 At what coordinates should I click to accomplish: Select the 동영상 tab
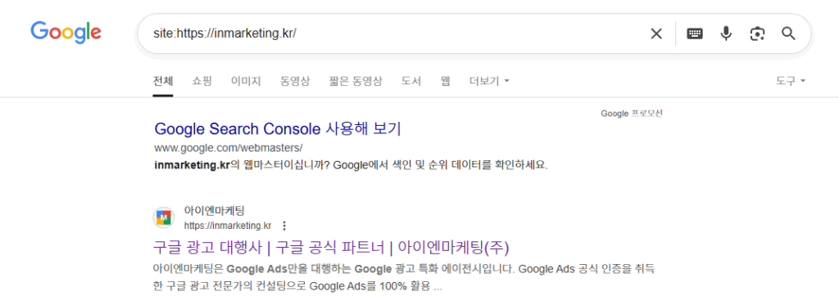click(x=295, y=81)
